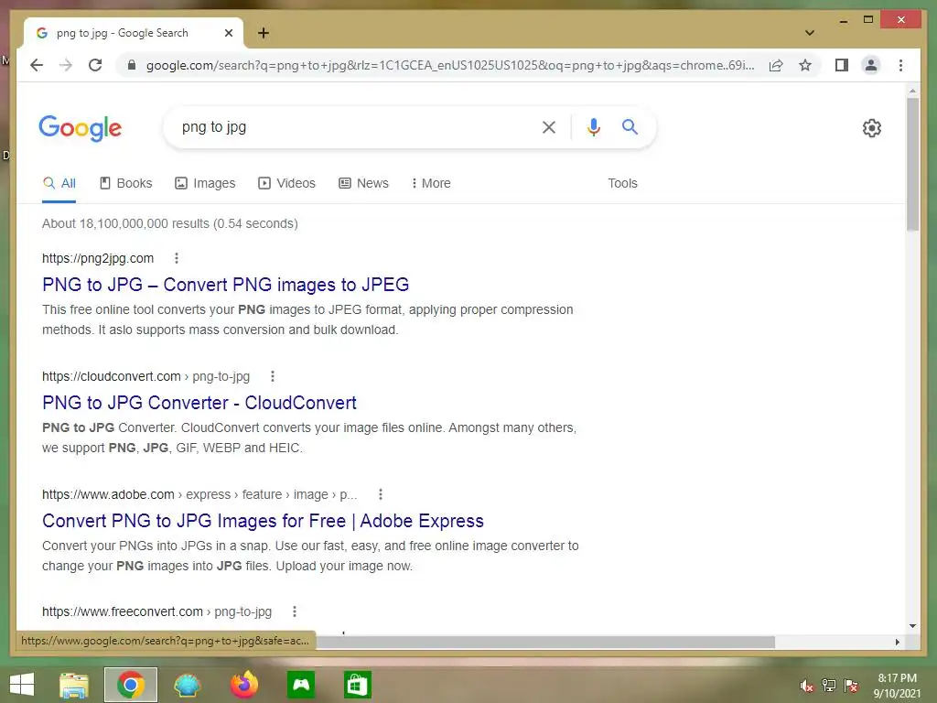Image resolution: width=937 pixels, height=703 pixels.
Task: Clear the search box text
Action: pyautogui.click(x=549, y=126)
